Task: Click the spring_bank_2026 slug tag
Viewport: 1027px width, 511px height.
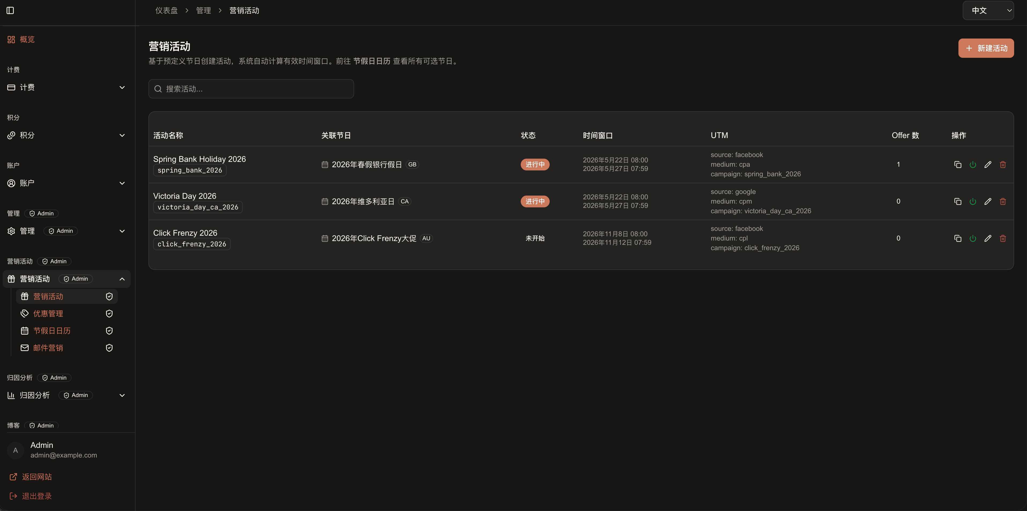Action: pos(190,170)
